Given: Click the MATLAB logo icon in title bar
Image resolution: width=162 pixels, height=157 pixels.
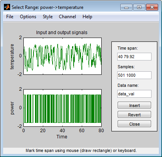Looking at the screenshot, I should tap(7, 7).
